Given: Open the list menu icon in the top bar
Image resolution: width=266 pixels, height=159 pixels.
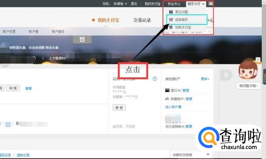Looking at the screenshot, I should tap(211, 3).
